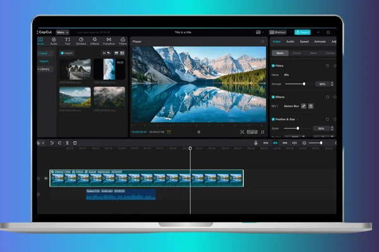Switch to the Audio properties tab
This screenshot has height=252, width=379.
click(290, 42)
